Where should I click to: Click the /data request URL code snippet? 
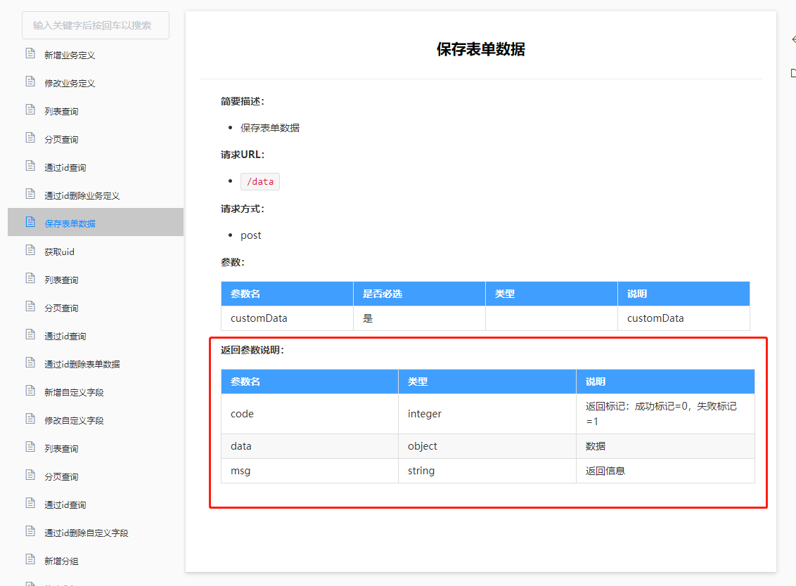(x=260, y=181)
